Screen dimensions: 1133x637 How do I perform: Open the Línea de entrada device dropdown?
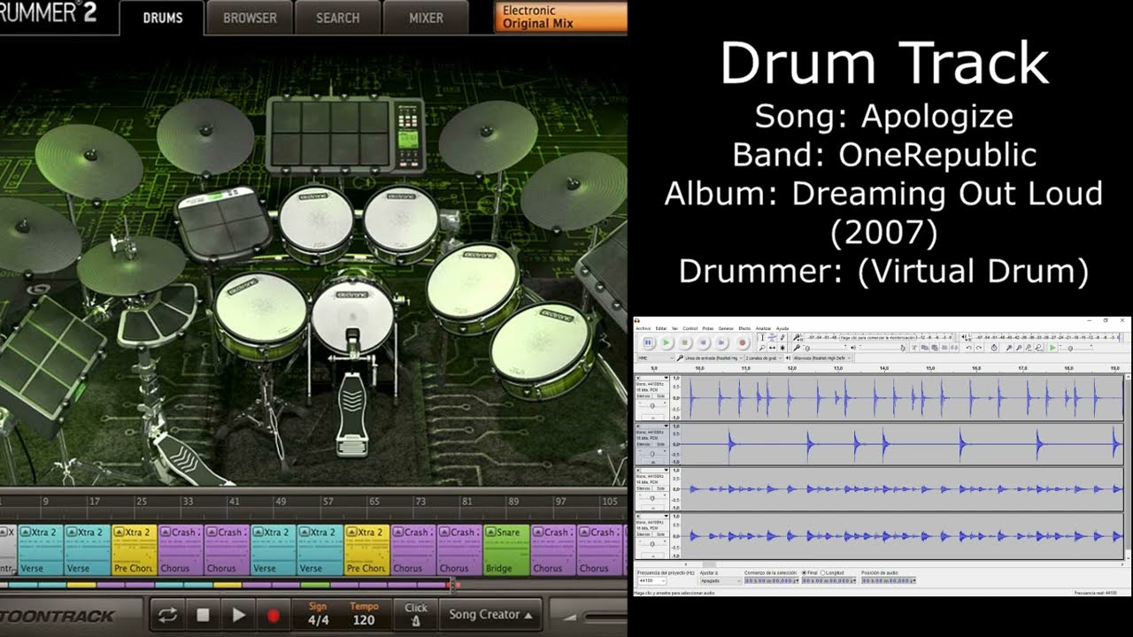pyautogui.click(x=713, y=358)
